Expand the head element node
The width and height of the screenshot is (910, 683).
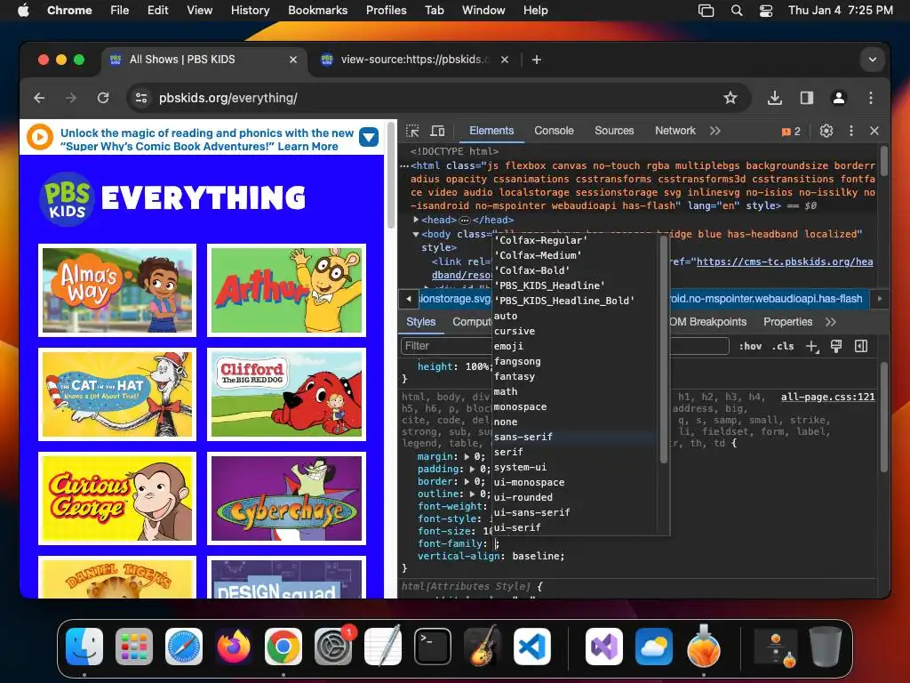(416, 220)
